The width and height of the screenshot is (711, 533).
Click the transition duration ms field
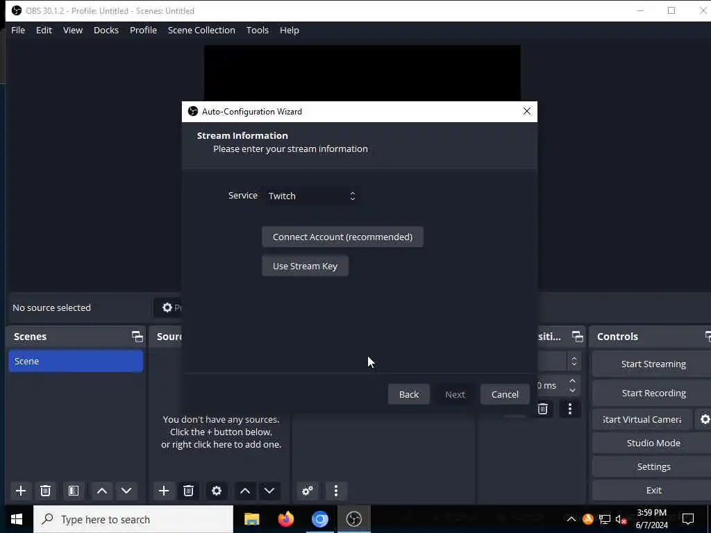click(x=551, y=386)
